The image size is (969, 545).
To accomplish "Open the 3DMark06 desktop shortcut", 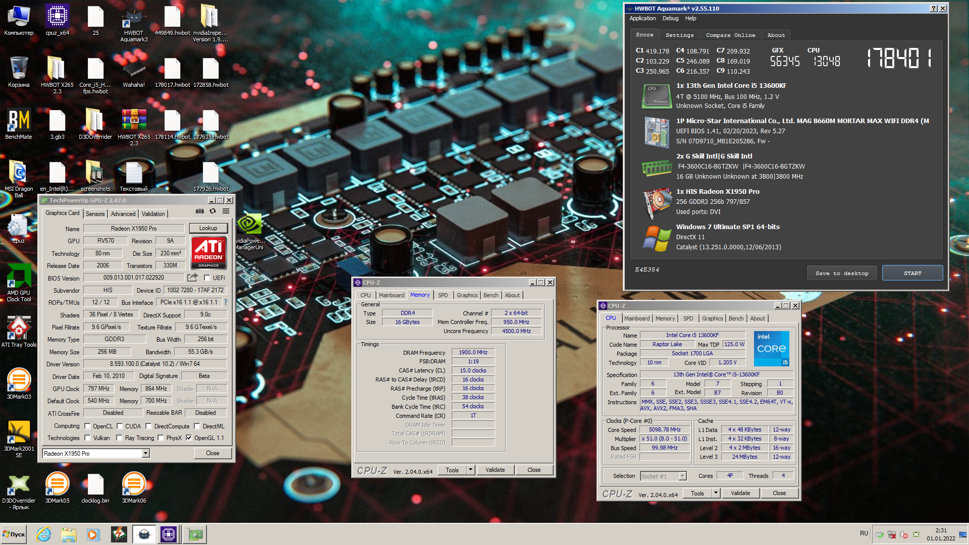I will [134, 487].
